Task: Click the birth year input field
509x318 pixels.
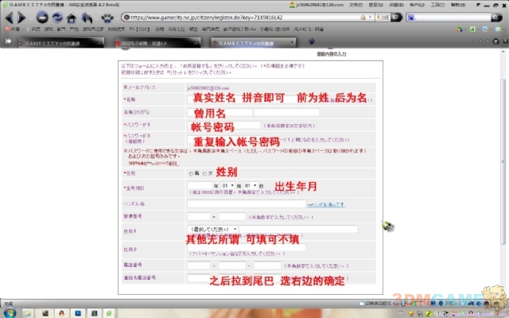Action: (x=202, y=187)
